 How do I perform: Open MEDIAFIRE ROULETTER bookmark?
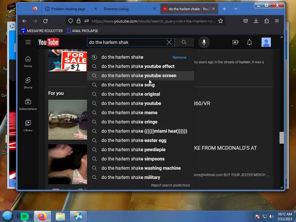point(42,31)
